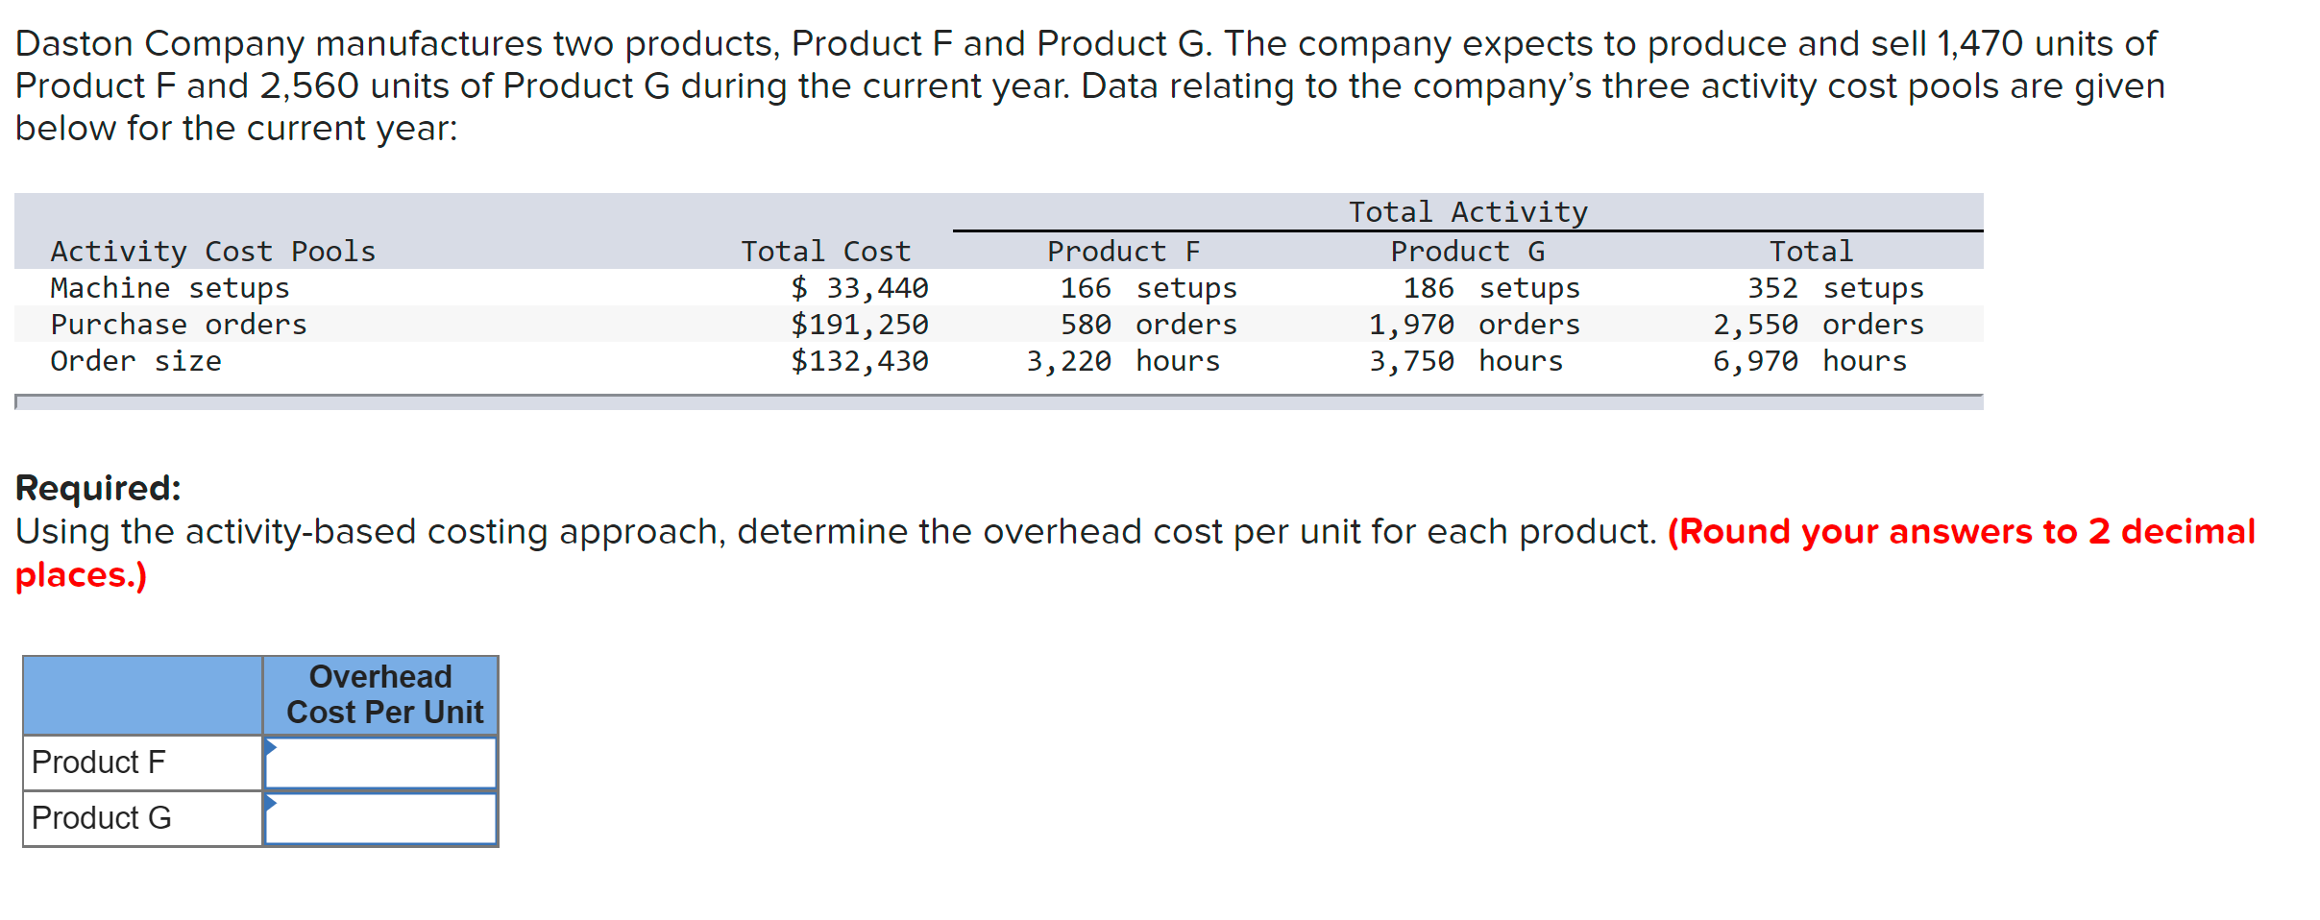Select the Overhead Cost Per Unit header

(381, 694)
